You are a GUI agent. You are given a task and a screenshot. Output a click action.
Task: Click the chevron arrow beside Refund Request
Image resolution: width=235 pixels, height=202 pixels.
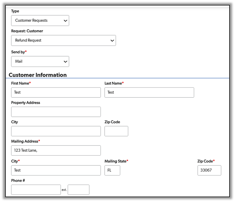[x=112, y=41]
